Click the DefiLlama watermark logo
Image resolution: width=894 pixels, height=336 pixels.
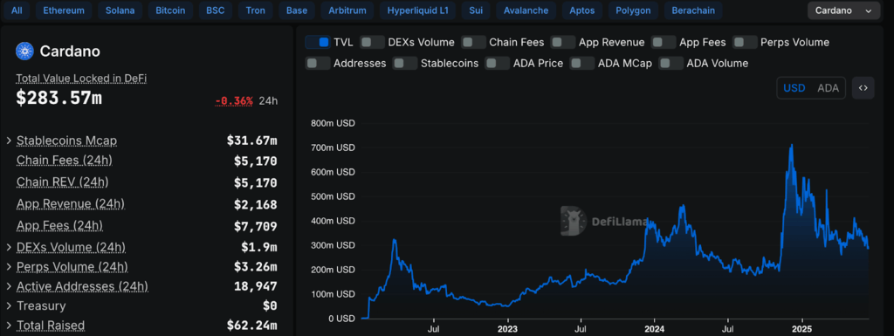coord(574,221)
